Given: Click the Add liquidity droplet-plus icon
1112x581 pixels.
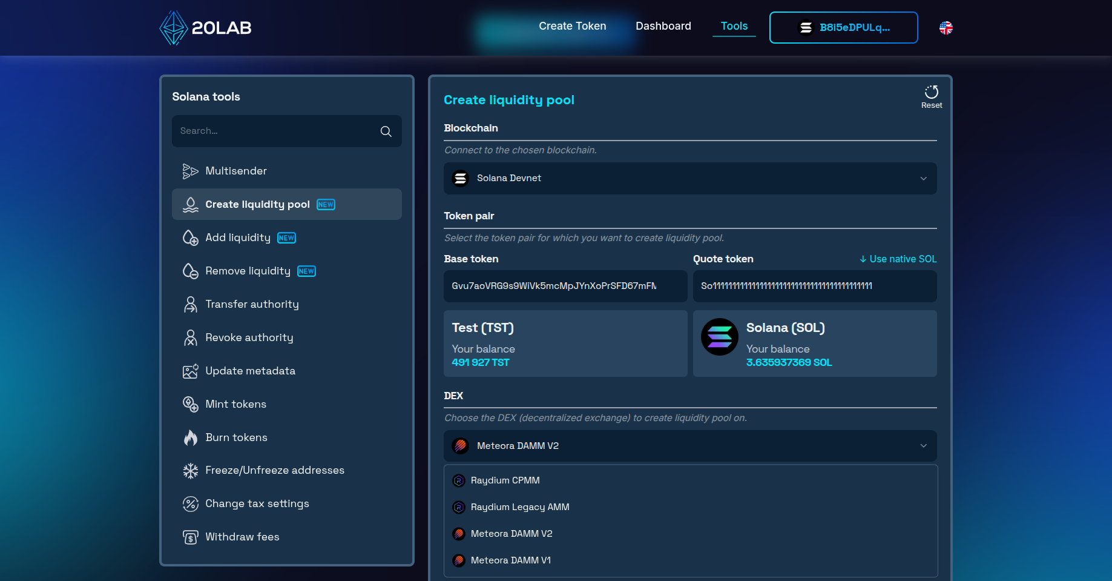Looking at the screenshot, I should 191,238.
